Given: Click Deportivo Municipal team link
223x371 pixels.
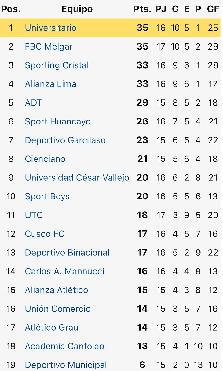Looking at the screenshot, I should click(66, 365).
